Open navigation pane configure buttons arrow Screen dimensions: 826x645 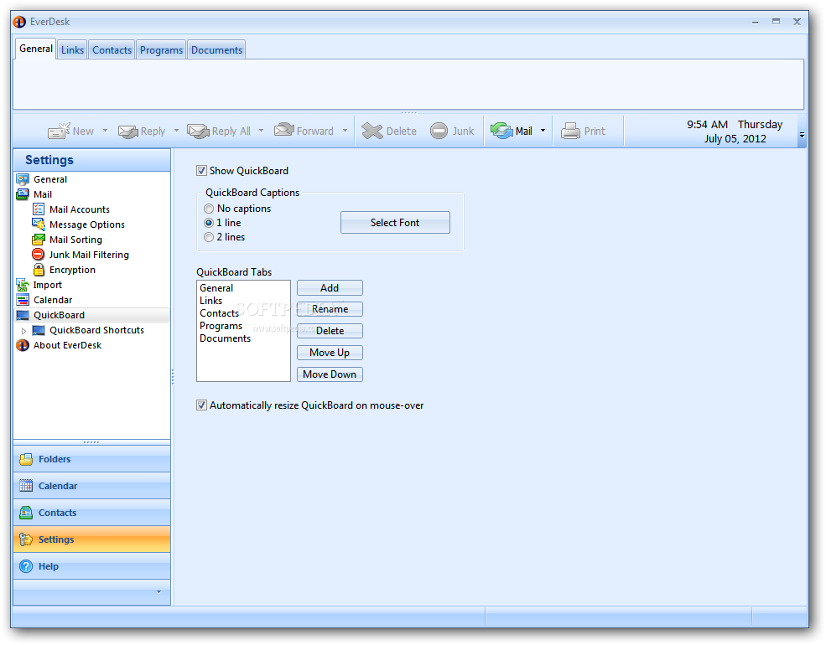coord(158,592)
